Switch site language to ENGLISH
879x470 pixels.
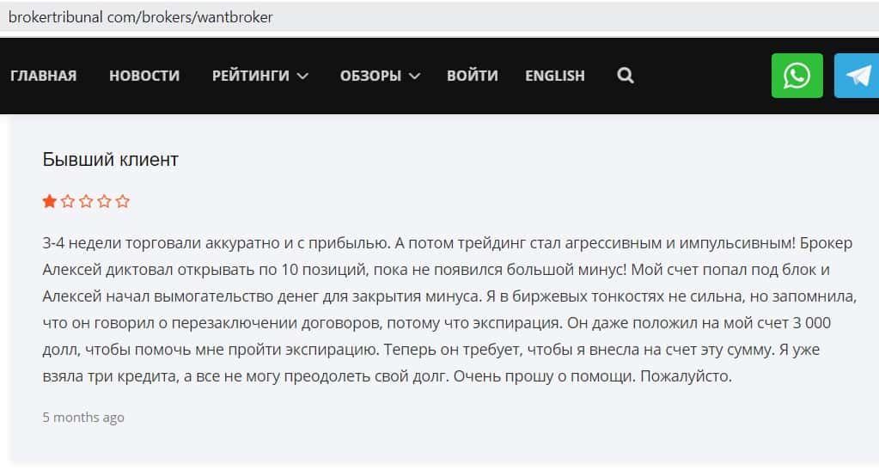tap(554, 76)
